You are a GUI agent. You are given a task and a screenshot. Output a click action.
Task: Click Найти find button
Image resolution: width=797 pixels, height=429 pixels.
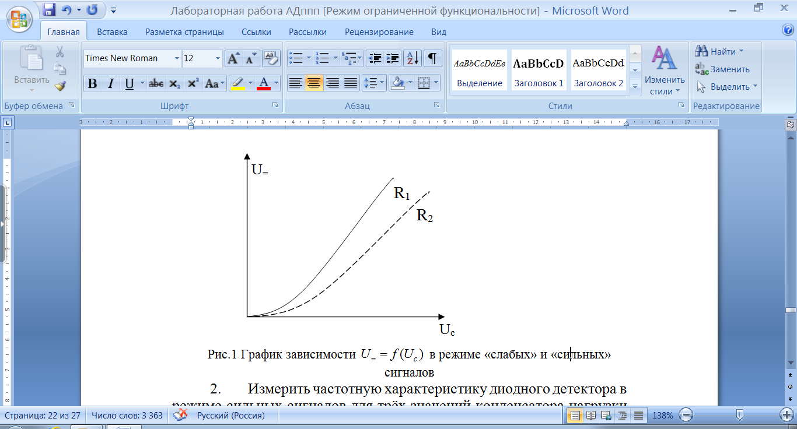click(x=719, y=52)
